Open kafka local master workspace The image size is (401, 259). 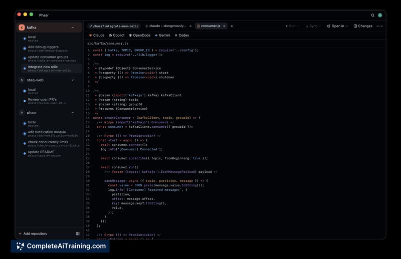pos(51,39)
